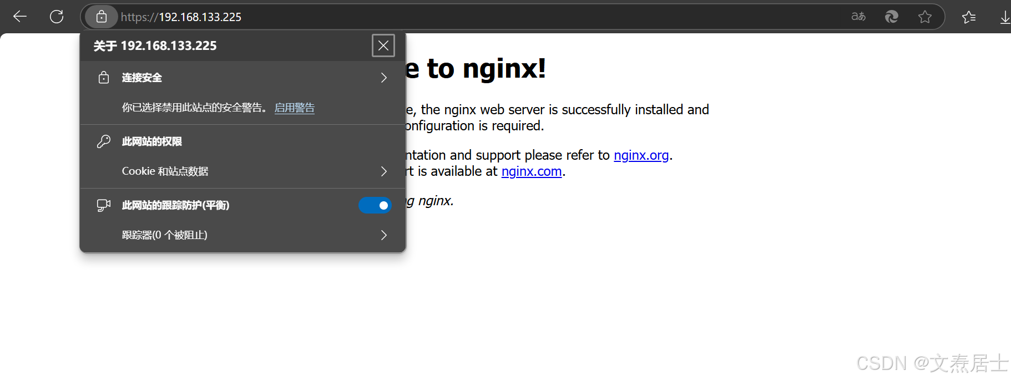
Task: Open the nginx.com link
Action: [x=532, y=171]
